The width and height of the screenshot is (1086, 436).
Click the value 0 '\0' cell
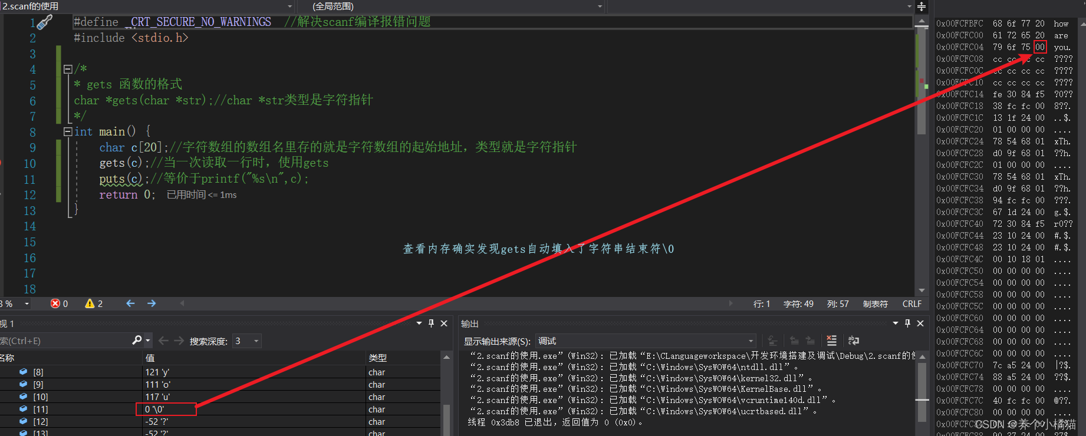point(255,409)
